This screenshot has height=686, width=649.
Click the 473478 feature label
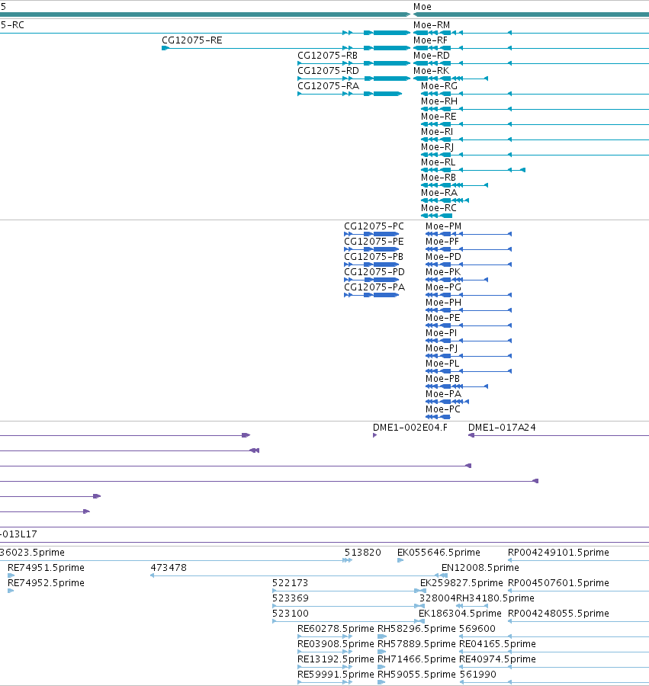coord(169,568)
